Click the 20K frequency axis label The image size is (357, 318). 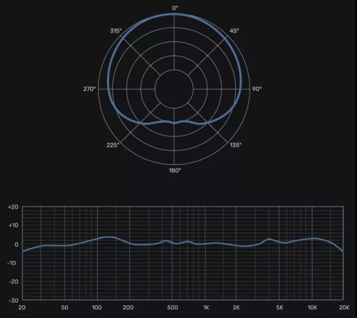click(344, 307)
